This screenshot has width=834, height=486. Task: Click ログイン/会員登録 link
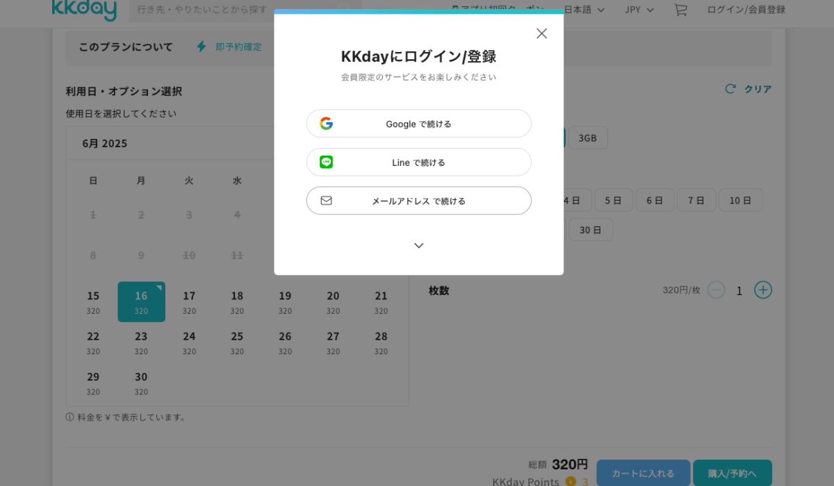point(746,10)
